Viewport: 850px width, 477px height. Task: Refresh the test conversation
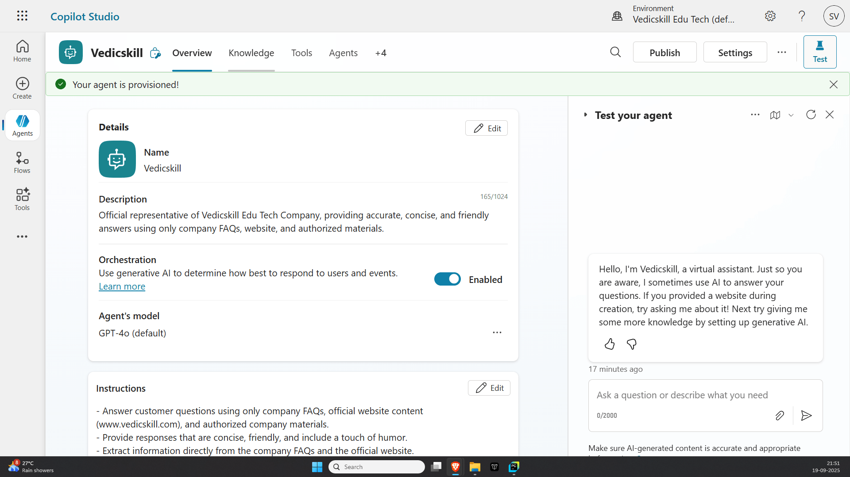pyautogui.click(x=811, y=115)
